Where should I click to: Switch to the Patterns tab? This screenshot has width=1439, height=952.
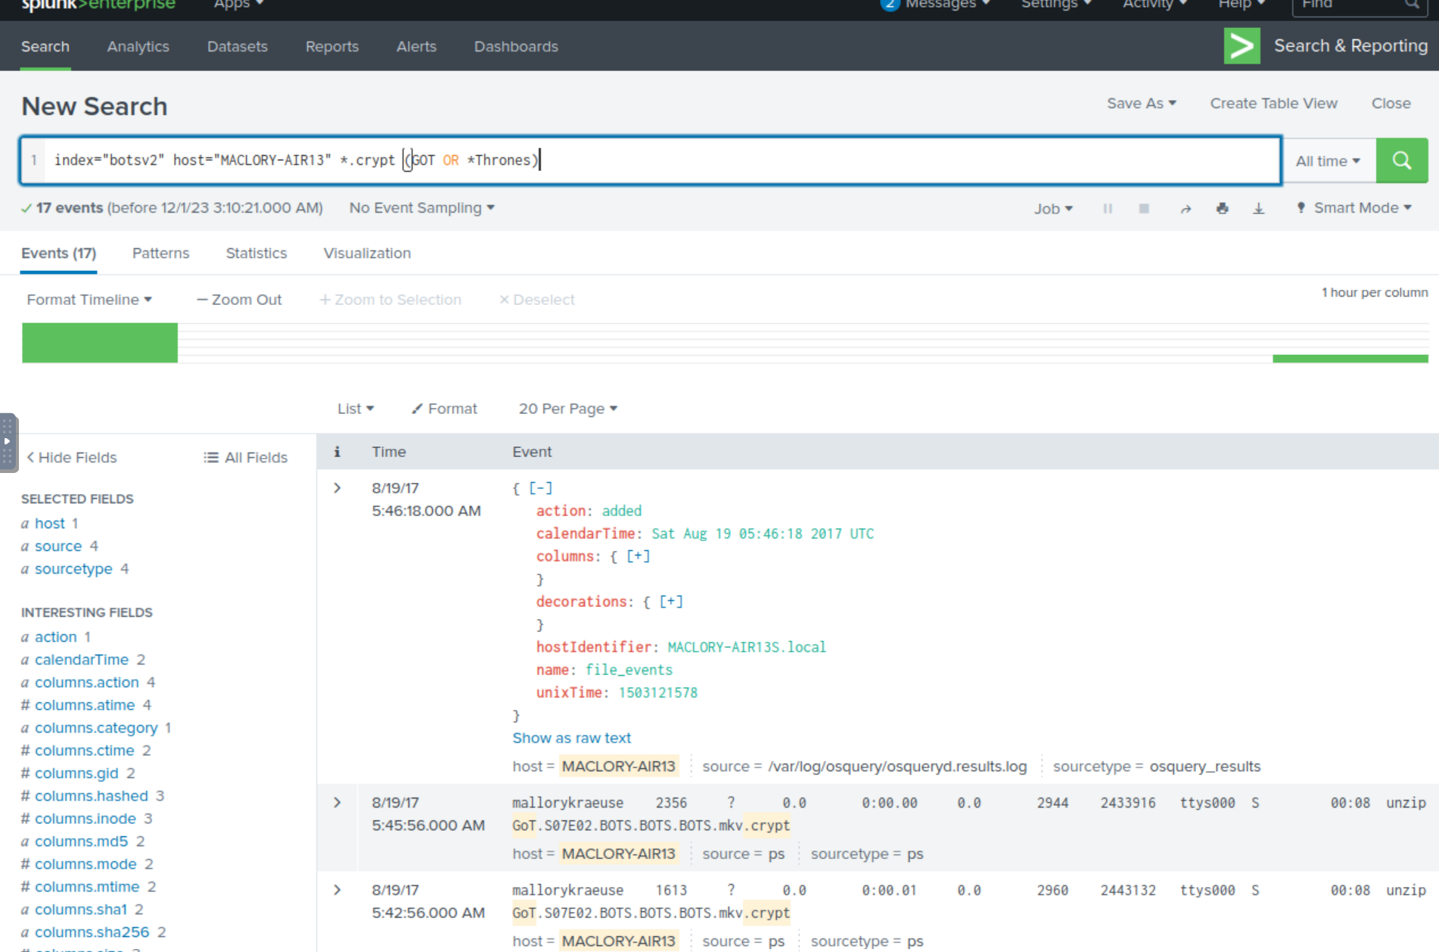pyautogui.click(x=160, y=254)
